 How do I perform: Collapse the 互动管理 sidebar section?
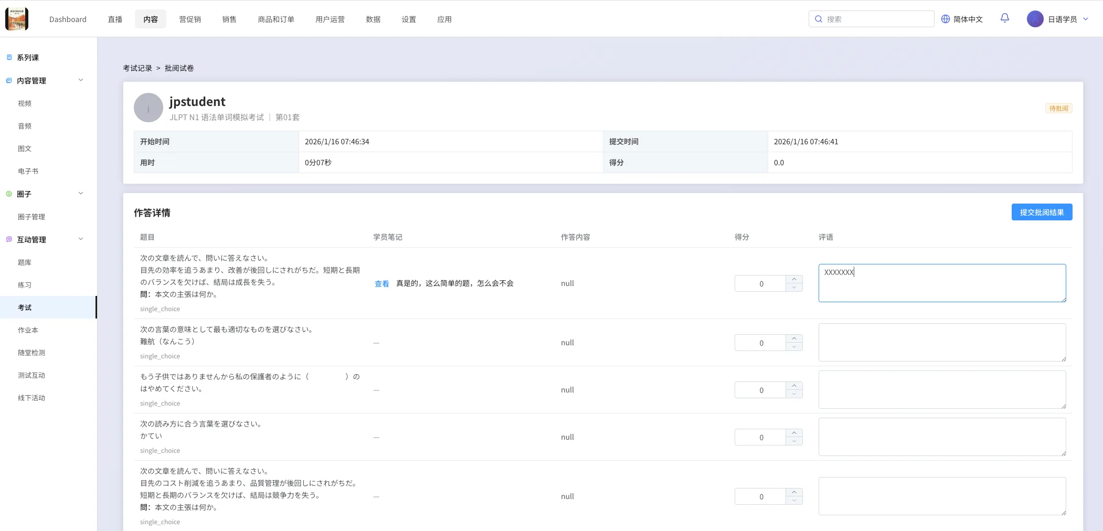pos(81,239)
